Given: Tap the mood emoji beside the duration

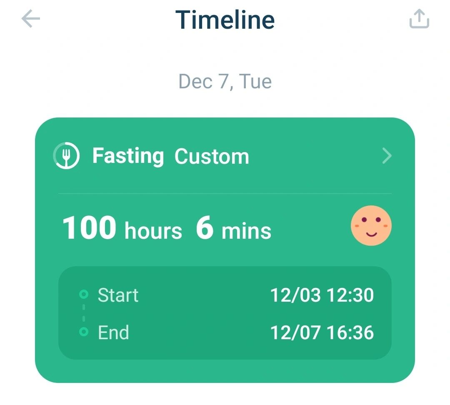Looking at the screenshot, I should click(371, 225).
